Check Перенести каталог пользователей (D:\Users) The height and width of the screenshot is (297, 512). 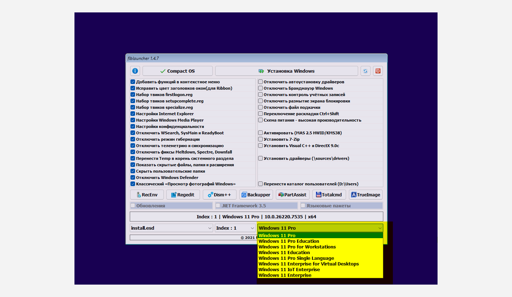pyautogui.click(x=261, y=184)
